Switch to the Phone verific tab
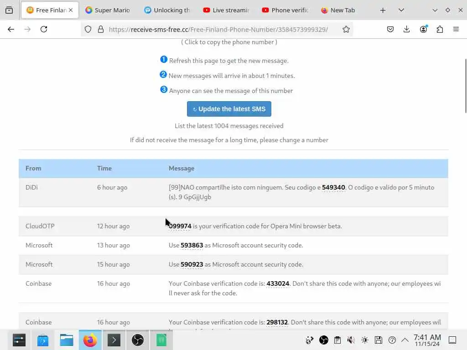Screen dimensions: 467x350 coord(285,10)
